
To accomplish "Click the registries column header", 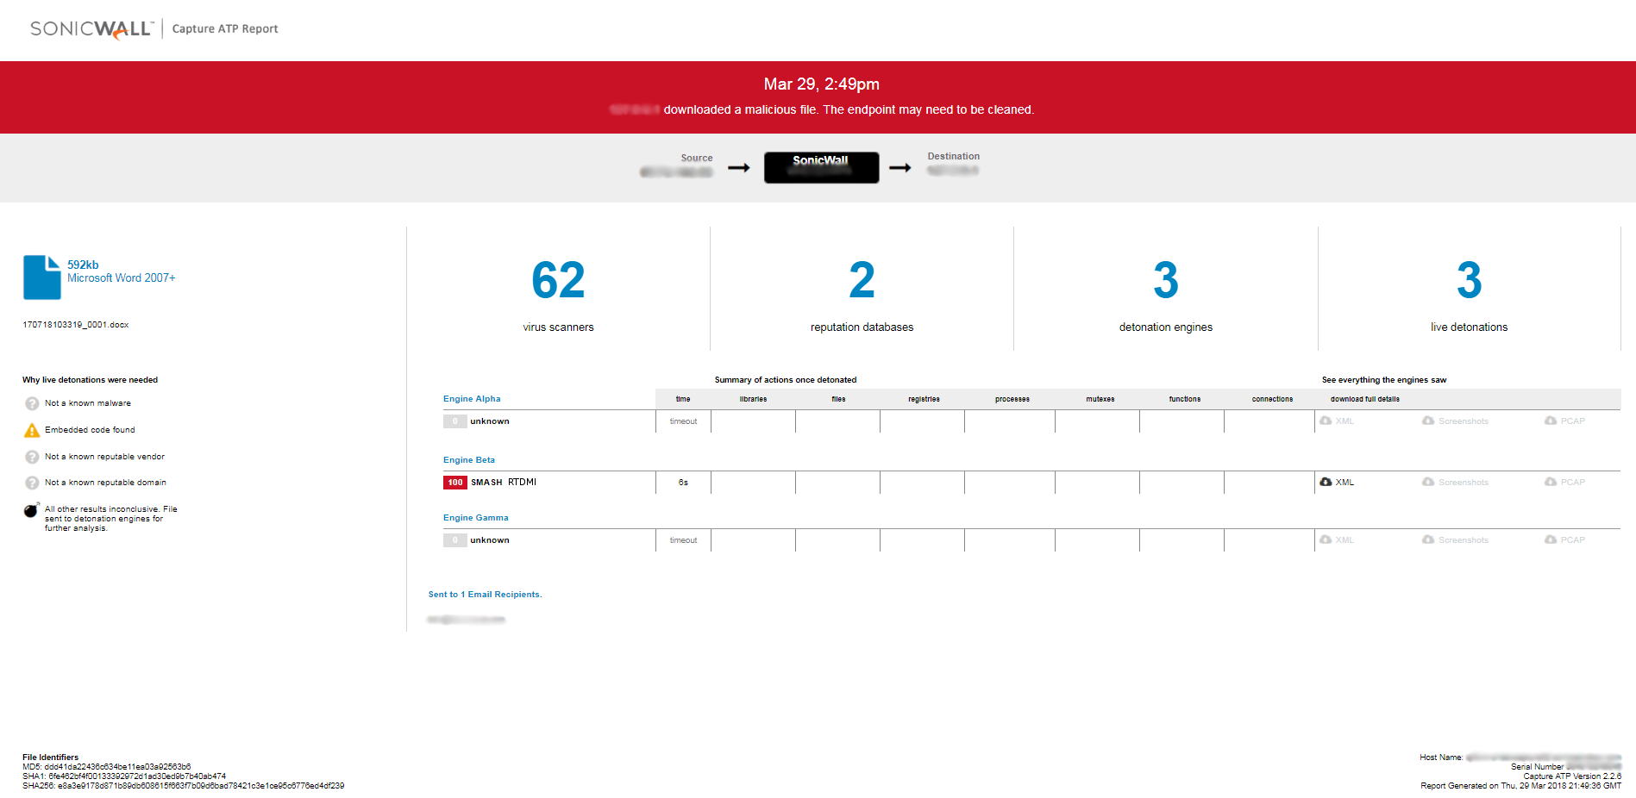I will pyautogui.click(x=924, y=399).
